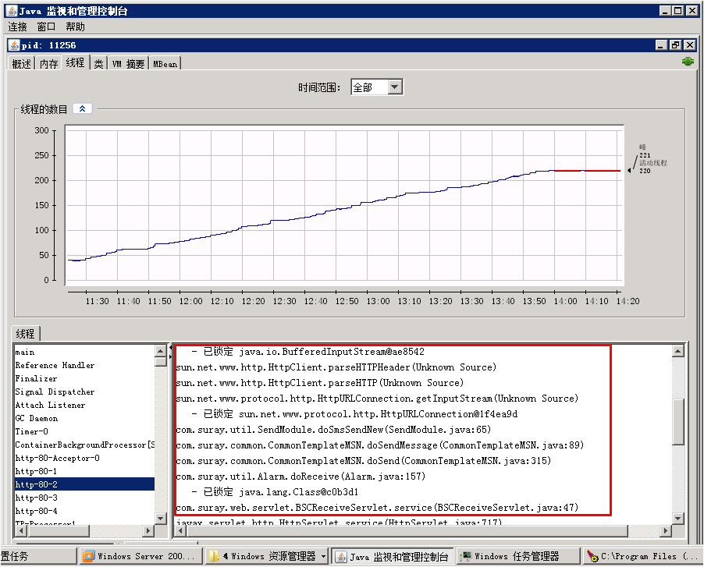
Task: Minimize the inner pid 11256 window
Action: click(x=661, y=45)
